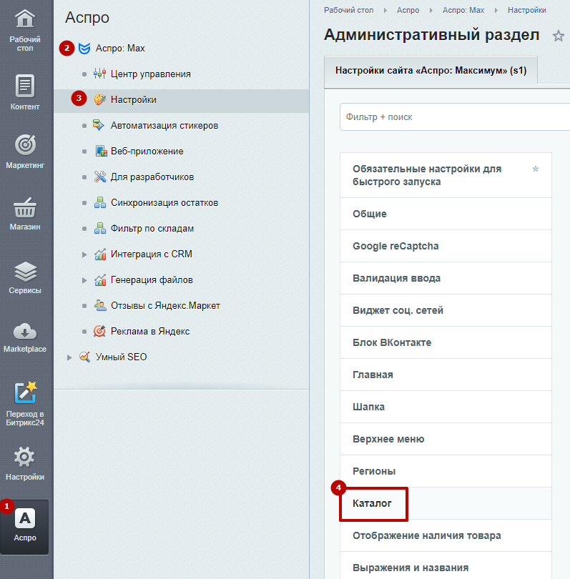Image resolution: width=570 pixels, height=579 pixels.
Task: Click the Фильтр по складам icon
Action: (x=100, y=228)
